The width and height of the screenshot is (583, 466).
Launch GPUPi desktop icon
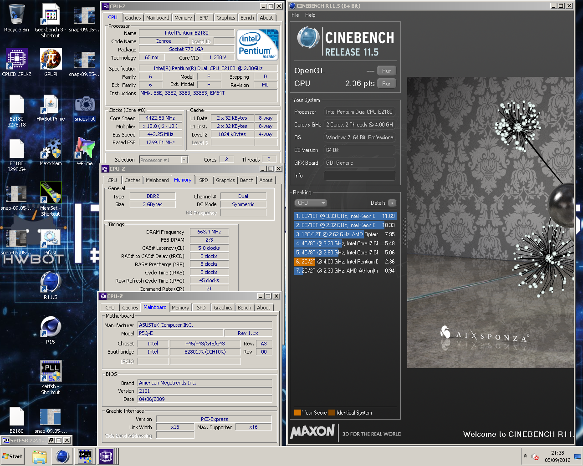click(x=51, y=62)
